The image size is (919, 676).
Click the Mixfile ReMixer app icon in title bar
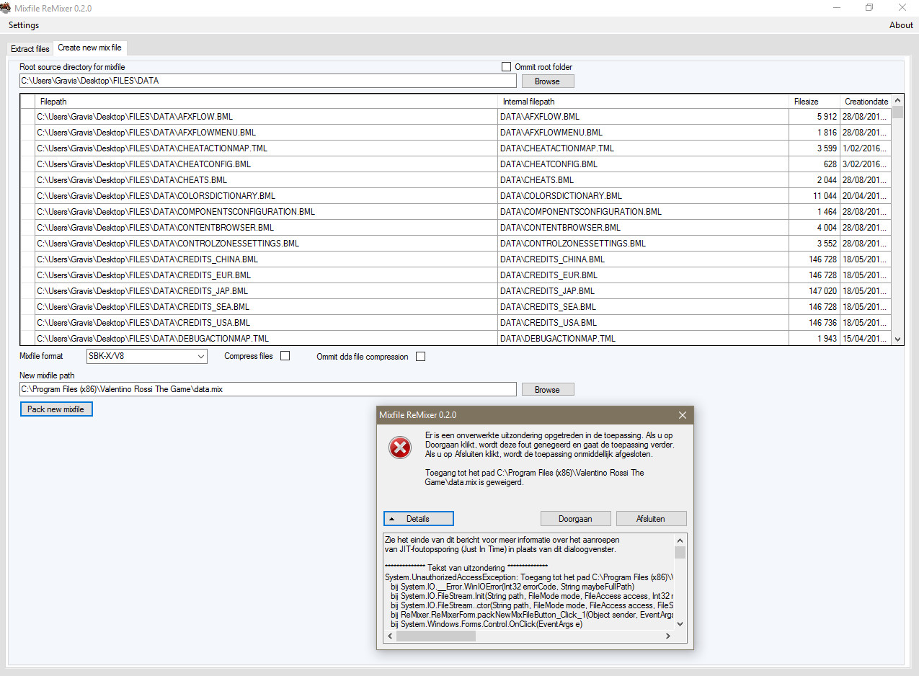pos(6,8)
